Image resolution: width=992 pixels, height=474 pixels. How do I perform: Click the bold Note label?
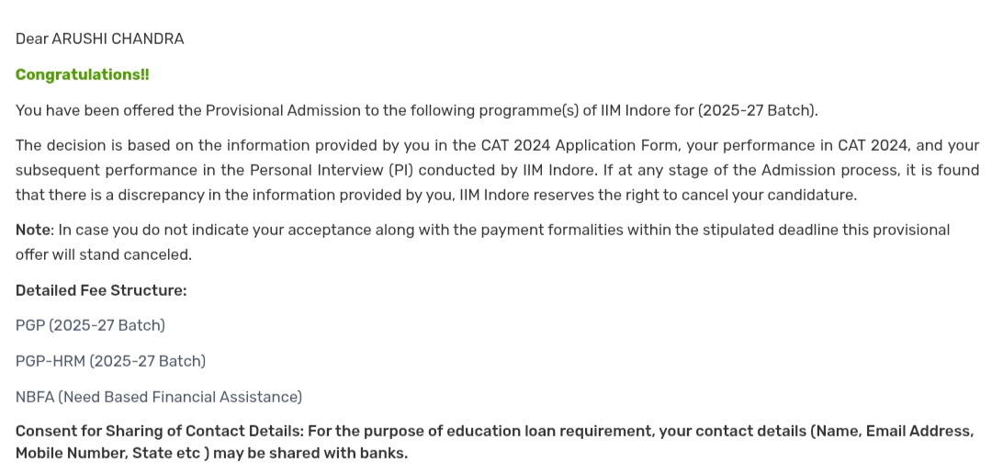tap(32, 230)
